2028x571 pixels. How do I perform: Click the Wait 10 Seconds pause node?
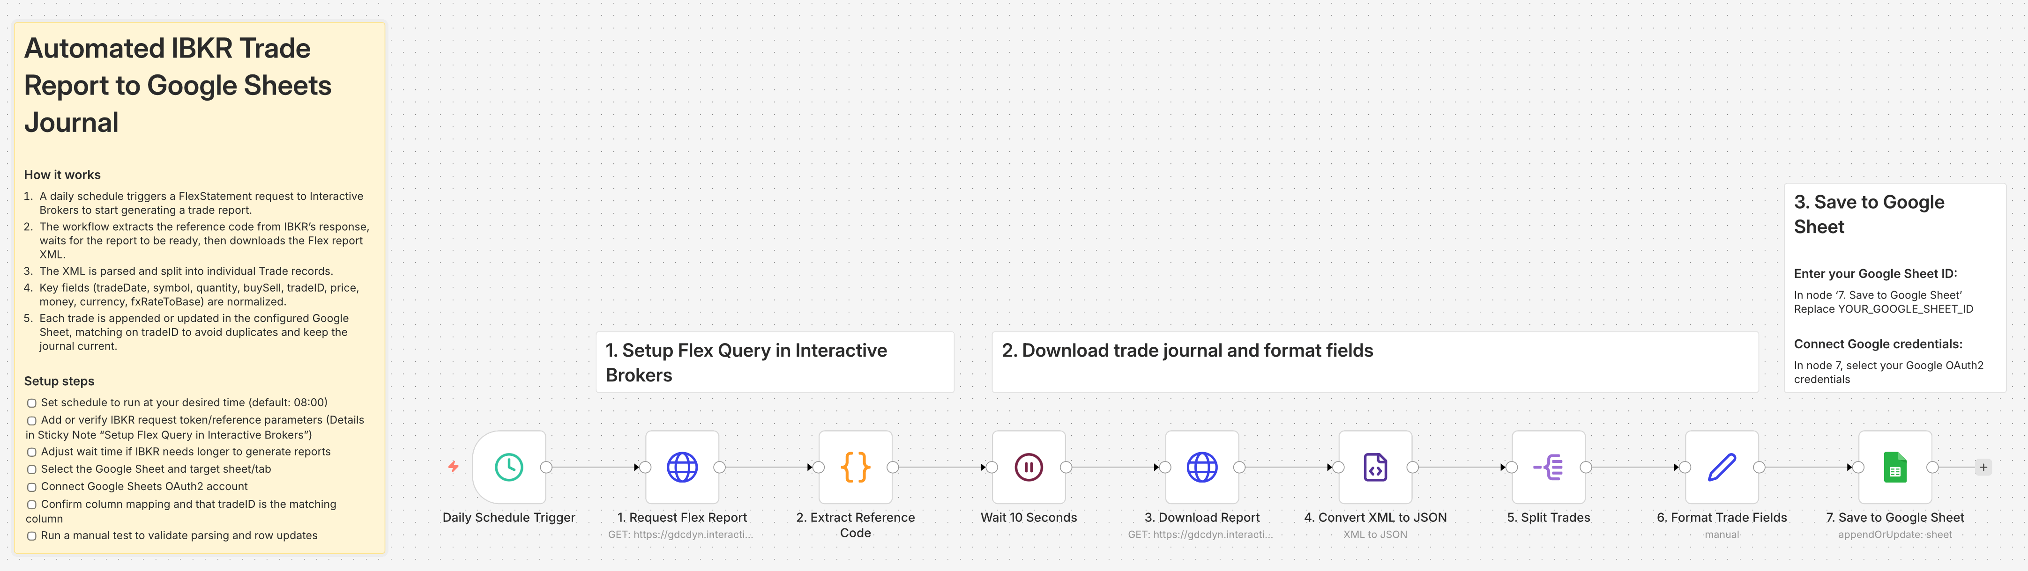[x=1028, y=467]
